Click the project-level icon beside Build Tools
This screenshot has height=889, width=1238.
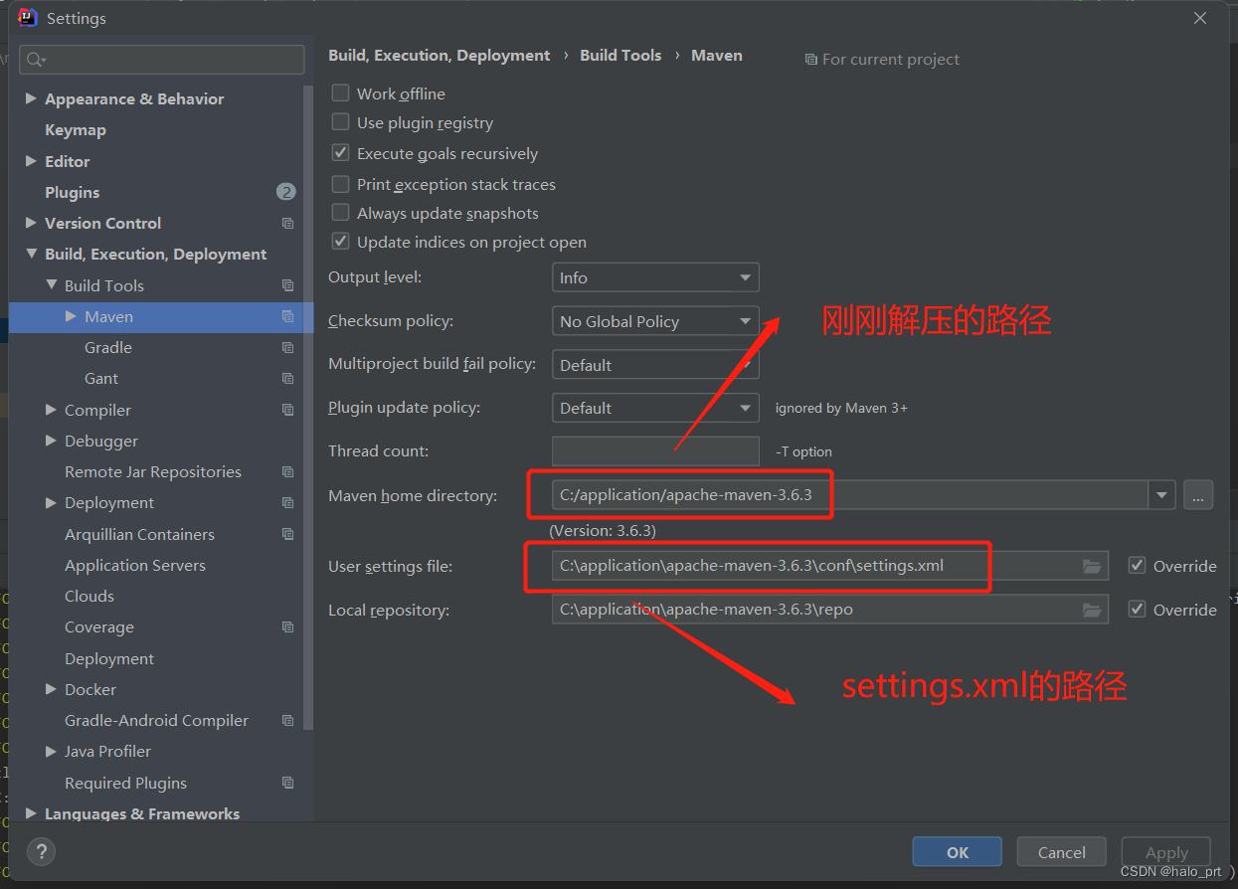[x=288, y=285]
